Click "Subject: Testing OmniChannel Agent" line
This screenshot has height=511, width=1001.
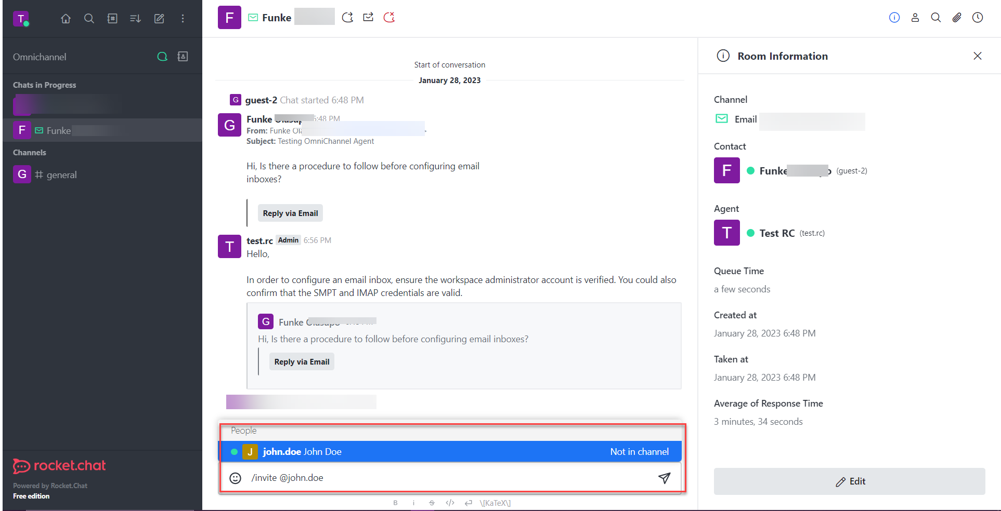(310, 141)
